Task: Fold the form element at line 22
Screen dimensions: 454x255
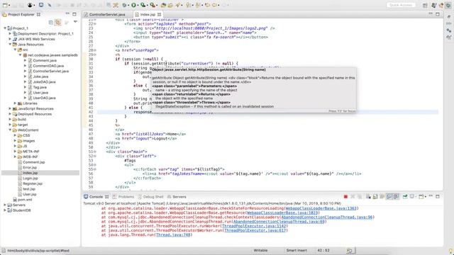Action: pyautogui.click(x=95, y=24)
